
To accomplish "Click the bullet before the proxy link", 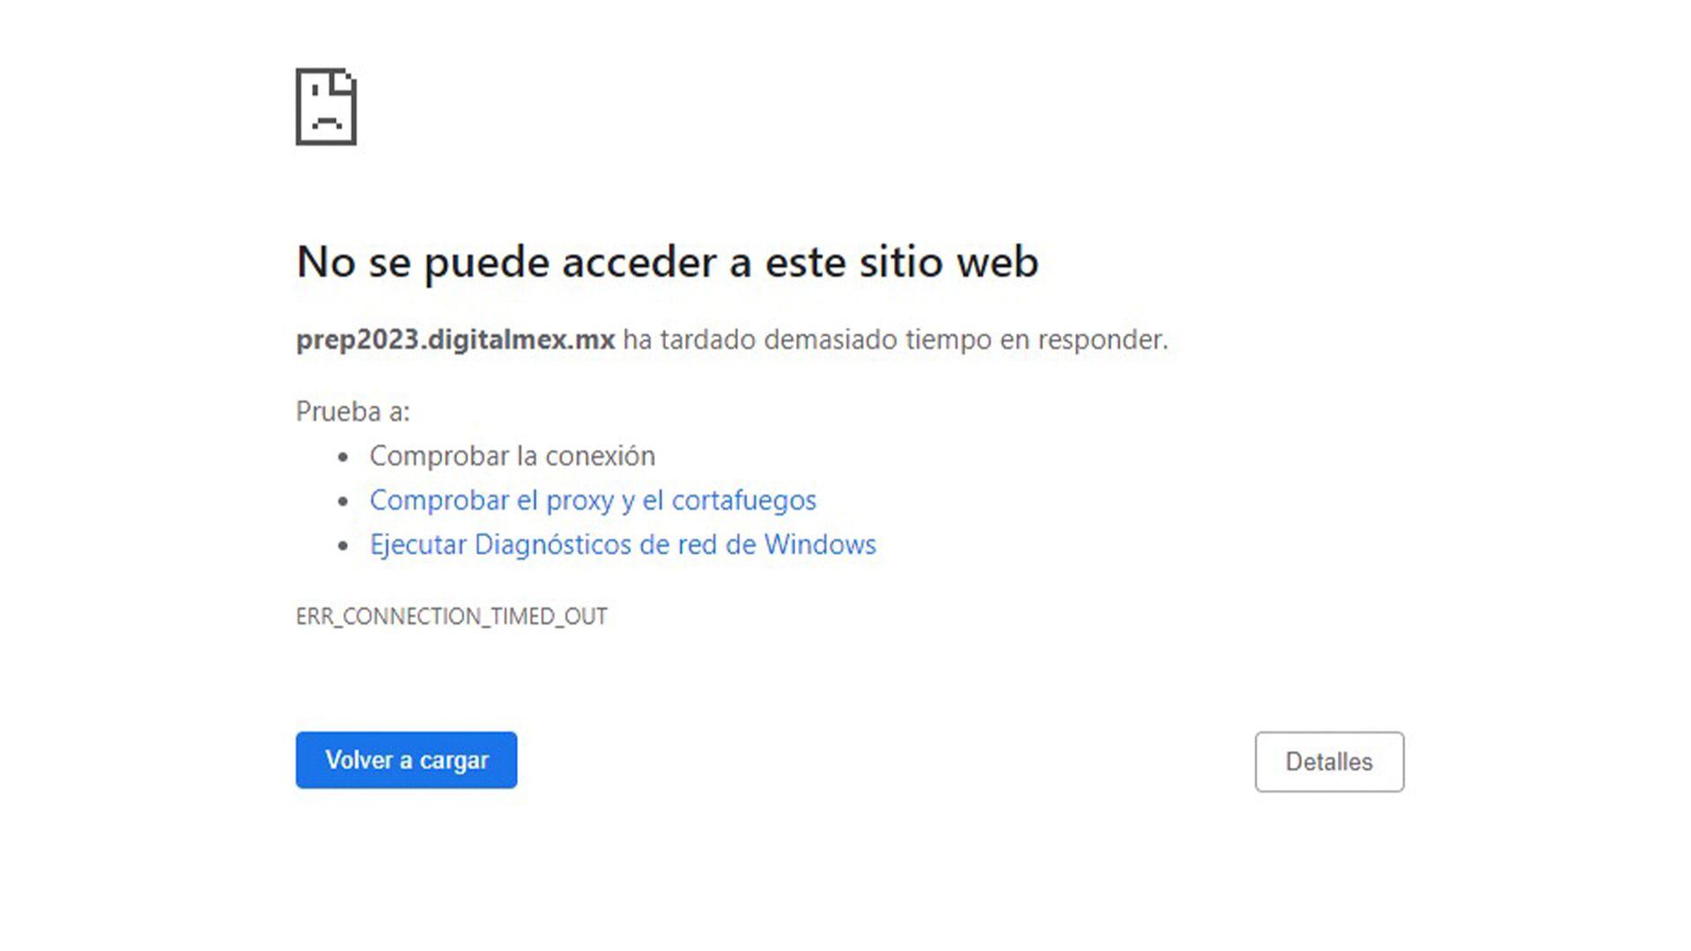I will pyautogui.click(x=343, y=501).
